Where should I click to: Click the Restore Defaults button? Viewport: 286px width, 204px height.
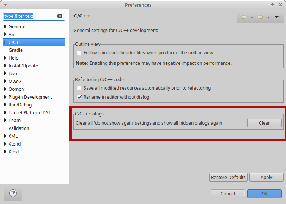click(x=228, y=178)
